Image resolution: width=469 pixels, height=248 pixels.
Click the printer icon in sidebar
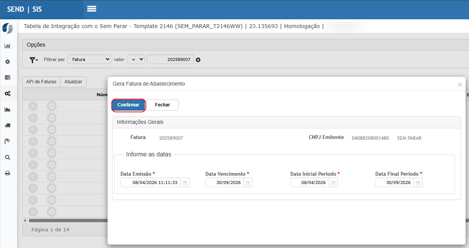pyautogui.click(x=8, y=173)
